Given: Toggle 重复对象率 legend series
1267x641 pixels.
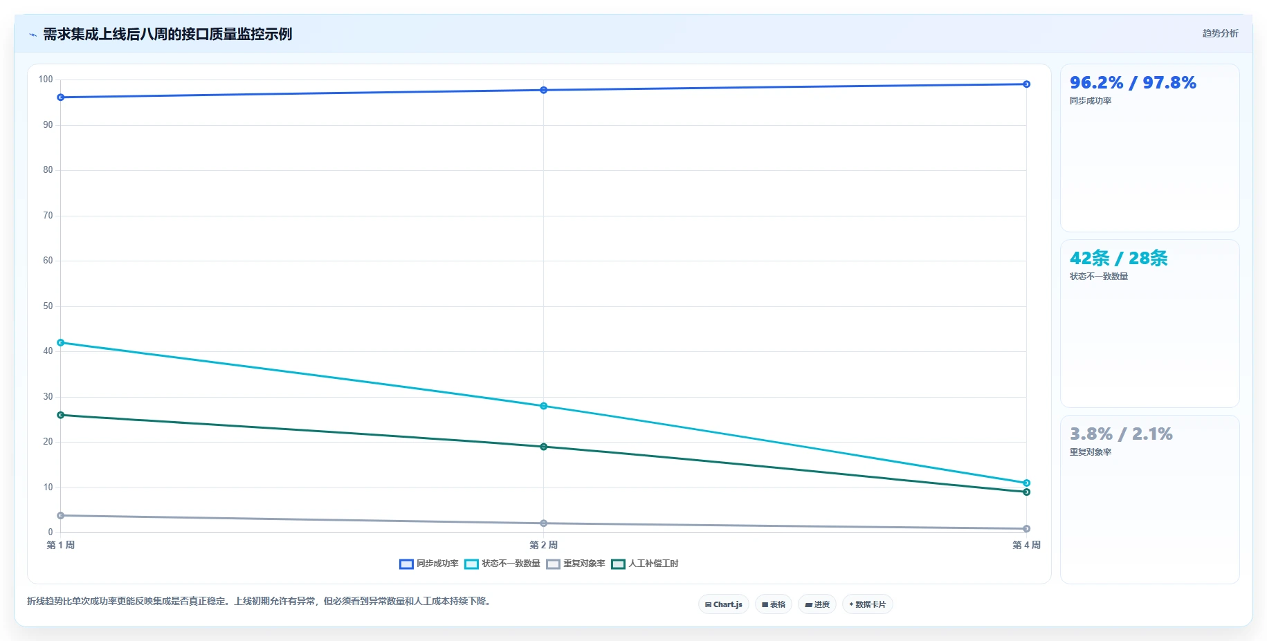Looking at the screenshot, I should [576, 564].
